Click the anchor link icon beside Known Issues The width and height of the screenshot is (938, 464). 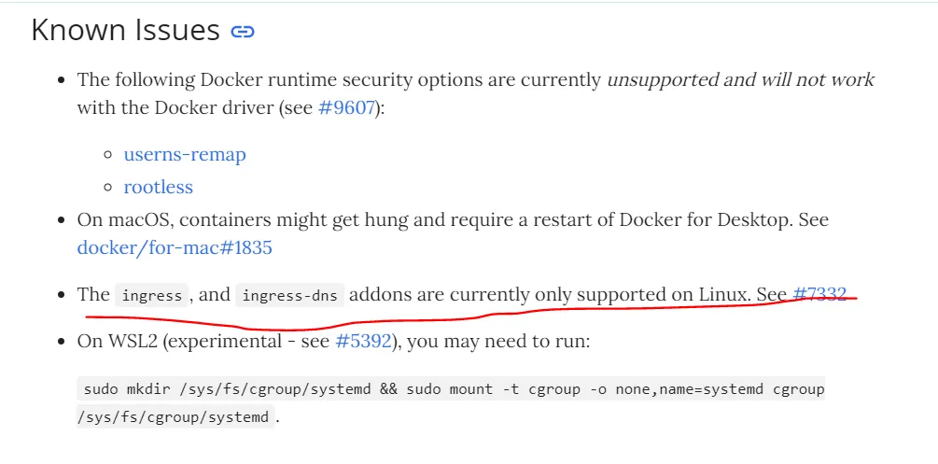(243, 32)
